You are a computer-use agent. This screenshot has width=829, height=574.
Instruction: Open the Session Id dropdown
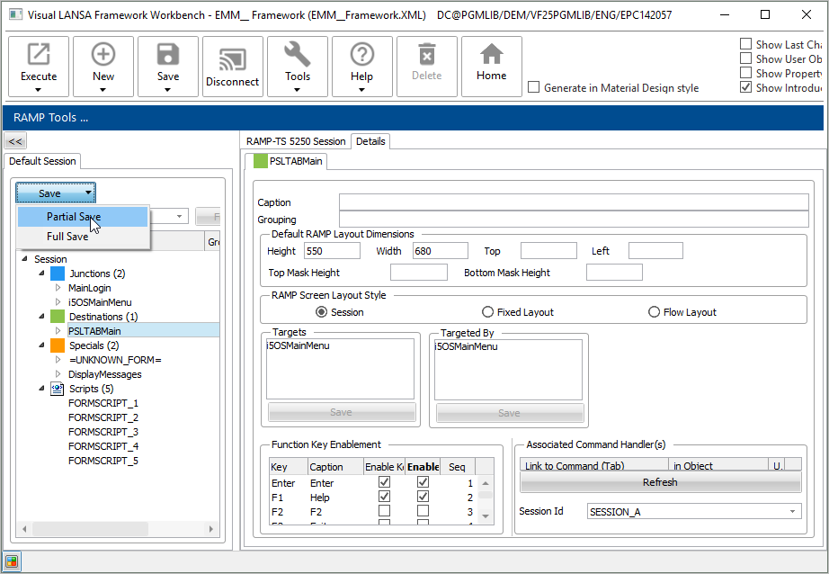pos(793,512)
